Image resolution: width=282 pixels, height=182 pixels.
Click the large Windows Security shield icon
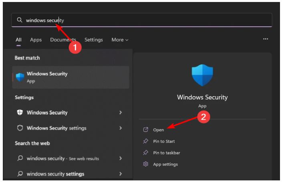[x=202, y=75]
